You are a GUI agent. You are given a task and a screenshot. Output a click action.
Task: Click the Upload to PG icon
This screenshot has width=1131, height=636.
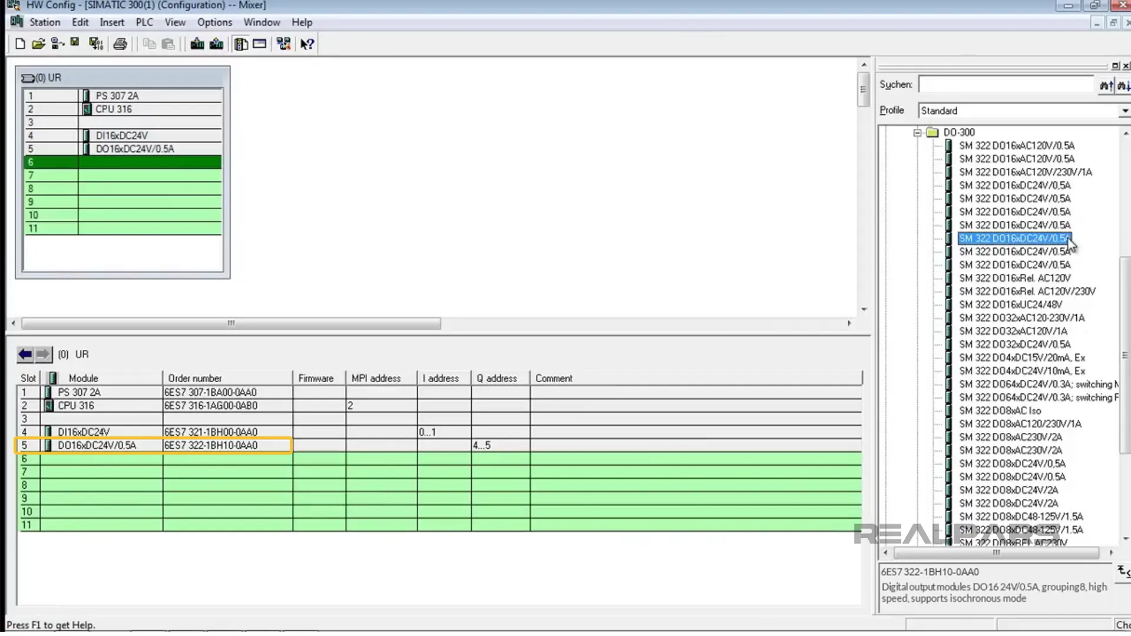(216, 44)
